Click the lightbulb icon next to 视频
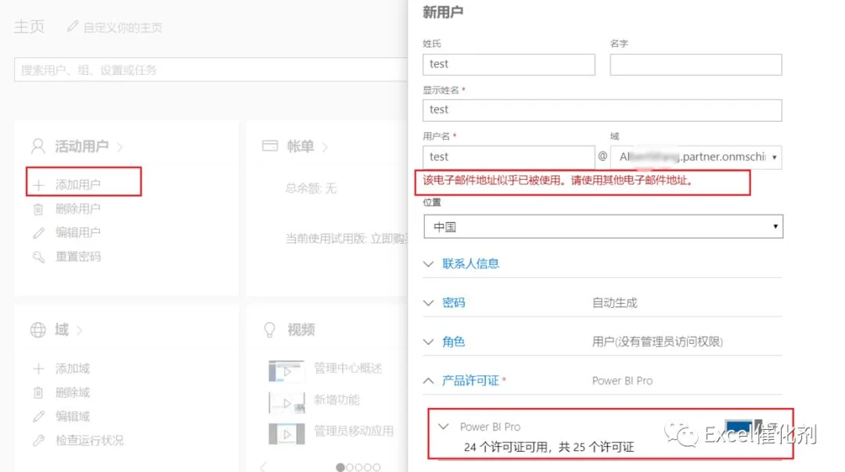This screenshot has height=472, width=845. pos(269,329)
